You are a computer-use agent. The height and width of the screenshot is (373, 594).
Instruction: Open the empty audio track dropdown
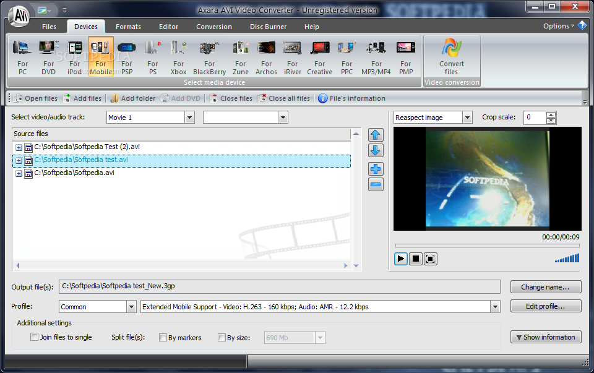tap(283, 118)
